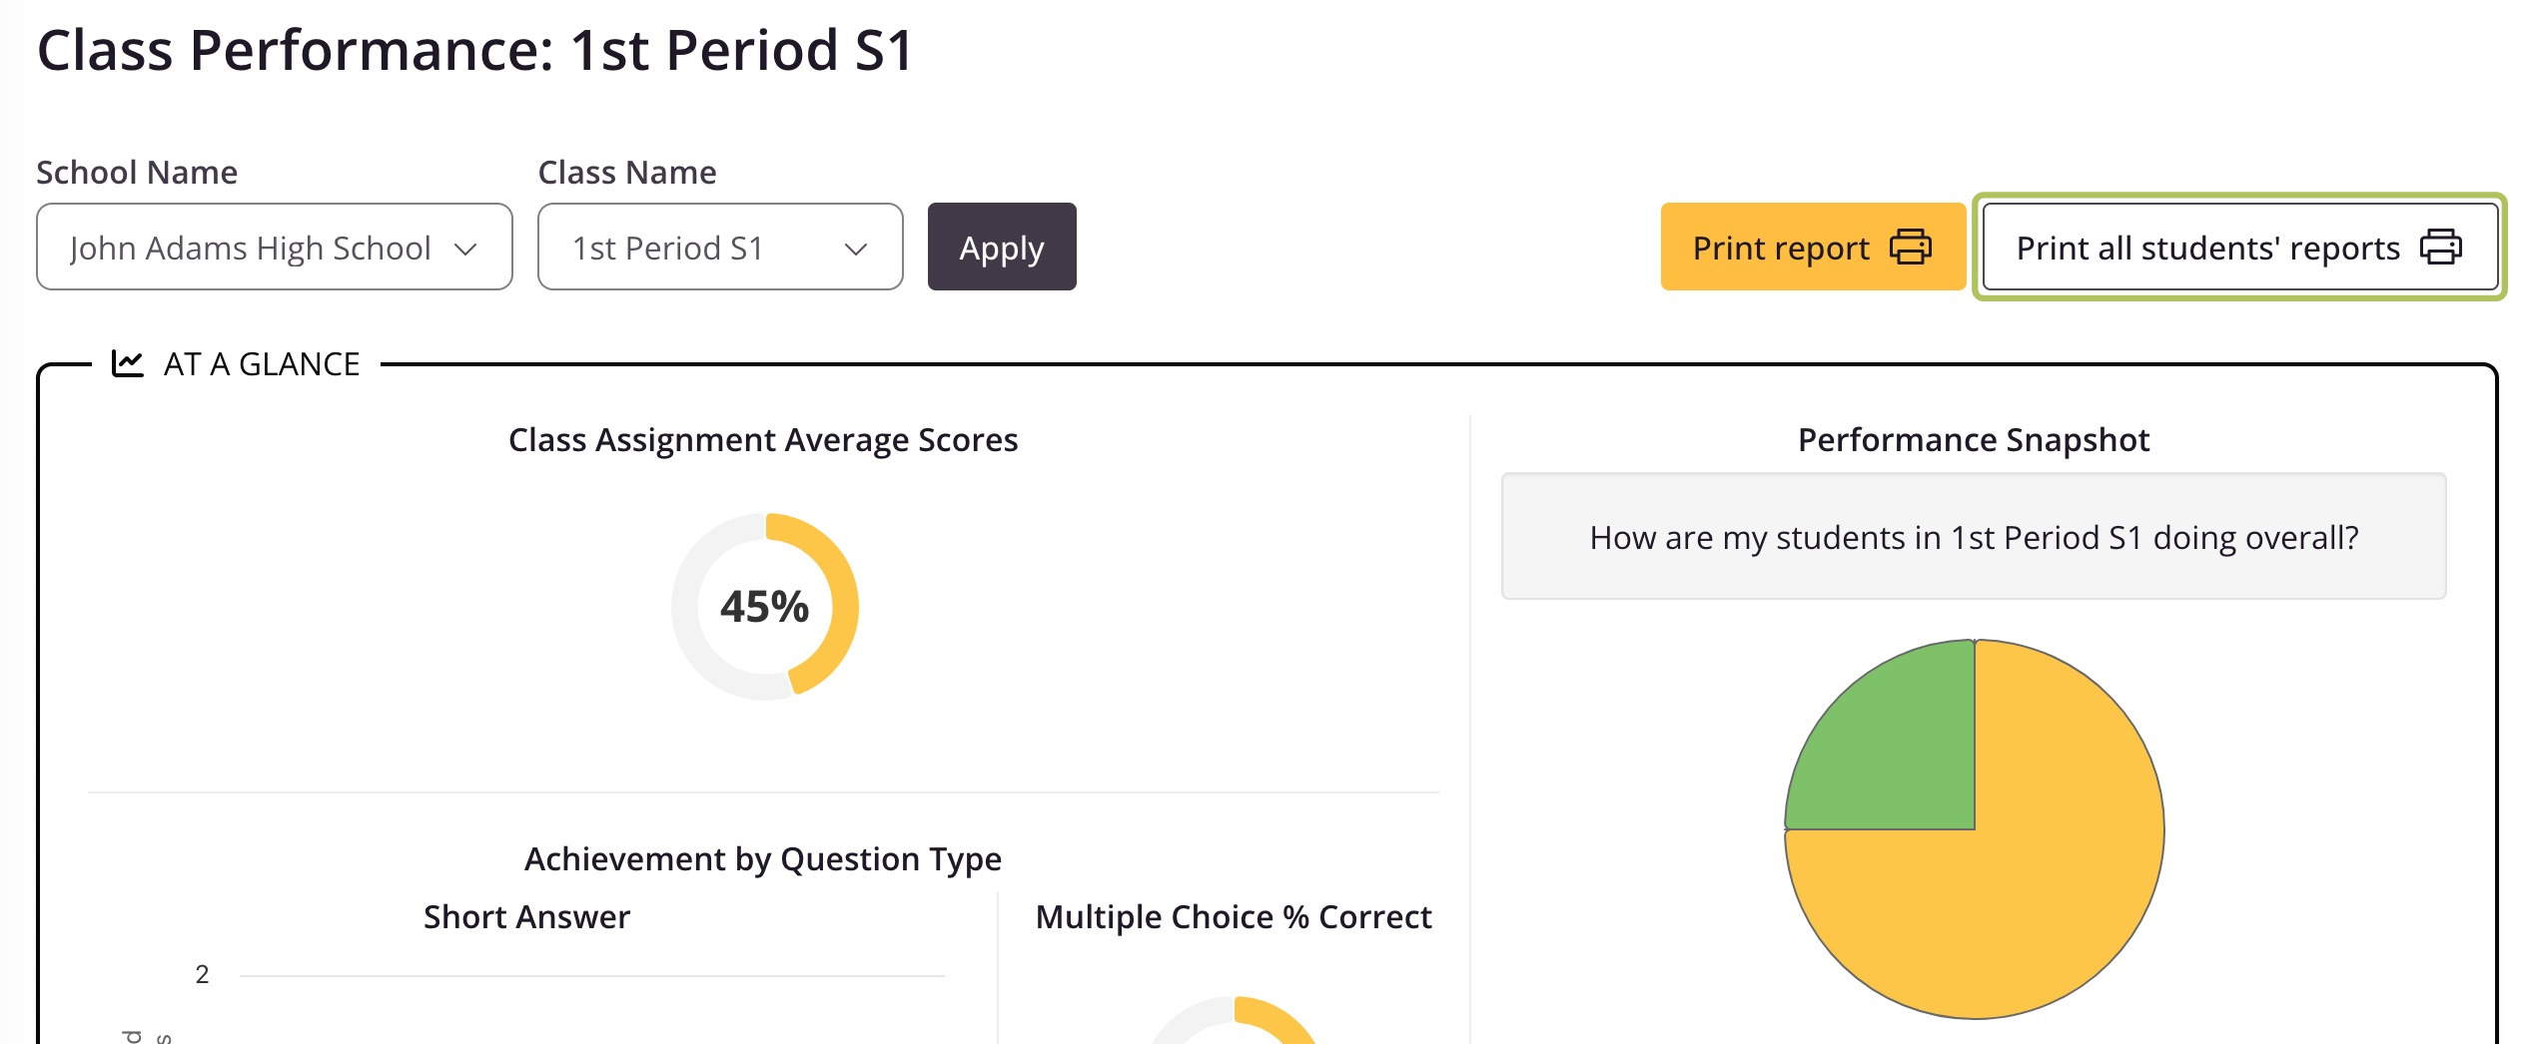The width and height of the screenshot is (2527, 1044).
Task: Click the Achievement by Question Type heading
Action: click(x=763, y=859)
